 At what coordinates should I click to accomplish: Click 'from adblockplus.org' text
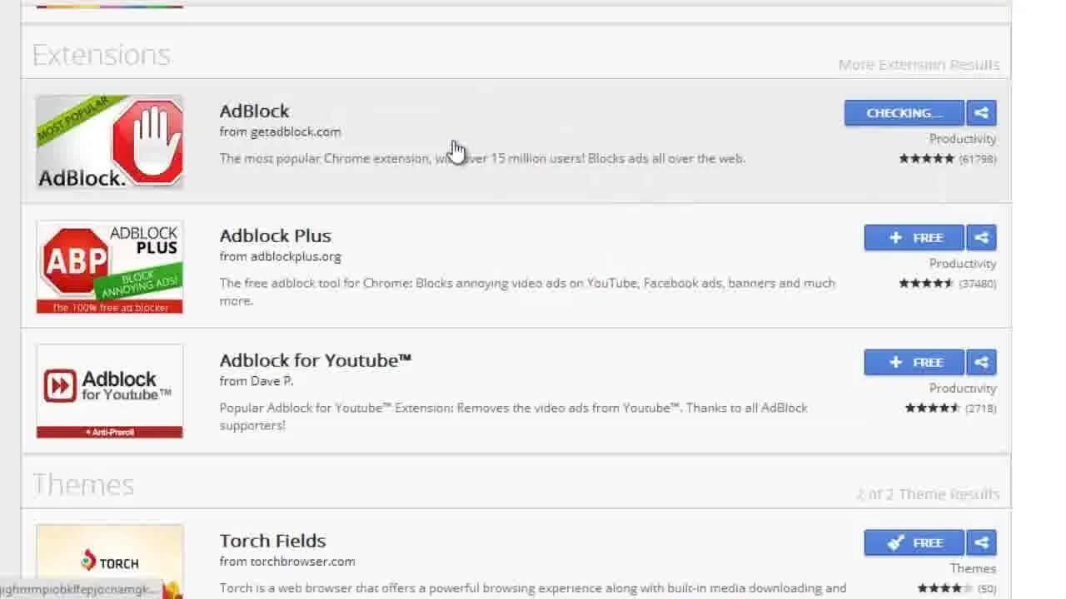point(280,256)
